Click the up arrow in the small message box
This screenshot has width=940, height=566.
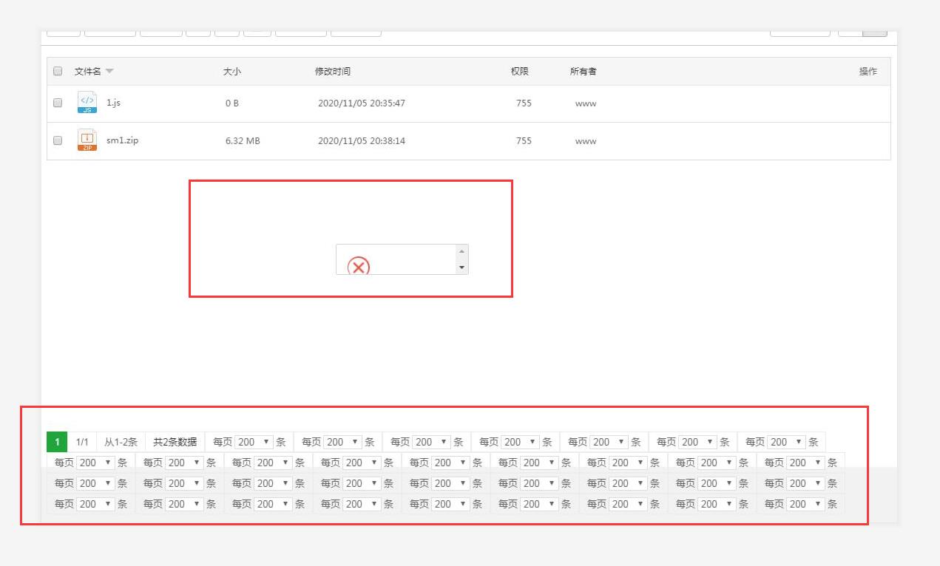(462, 251)
